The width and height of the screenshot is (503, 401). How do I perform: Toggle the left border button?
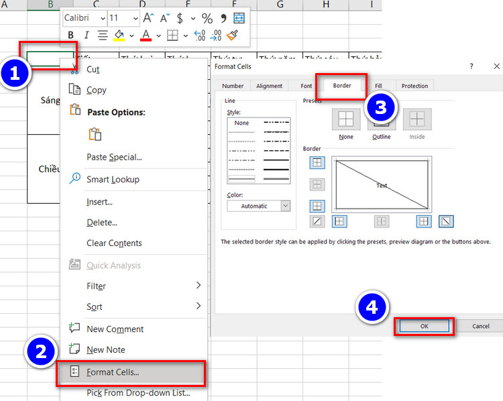click(x=339, y=221)
